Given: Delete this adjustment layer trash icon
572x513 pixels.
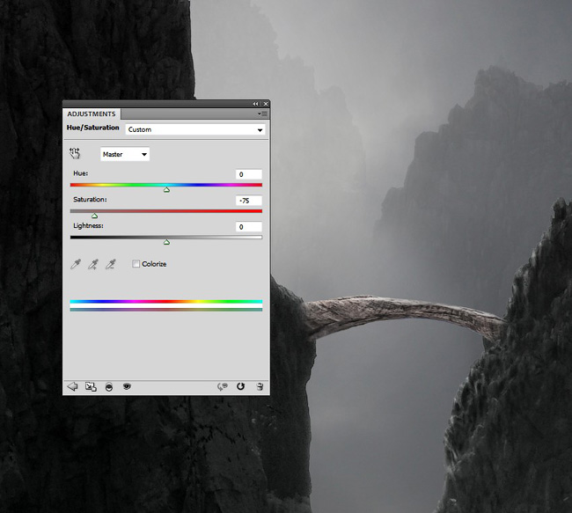Looking at the screenshot, I should (260, 386).
